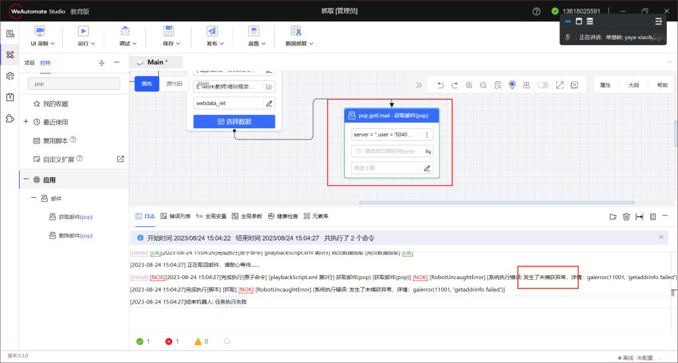Toggle the switch in canvas toolbar
This screenshot has height=363, width=678.
543,85
